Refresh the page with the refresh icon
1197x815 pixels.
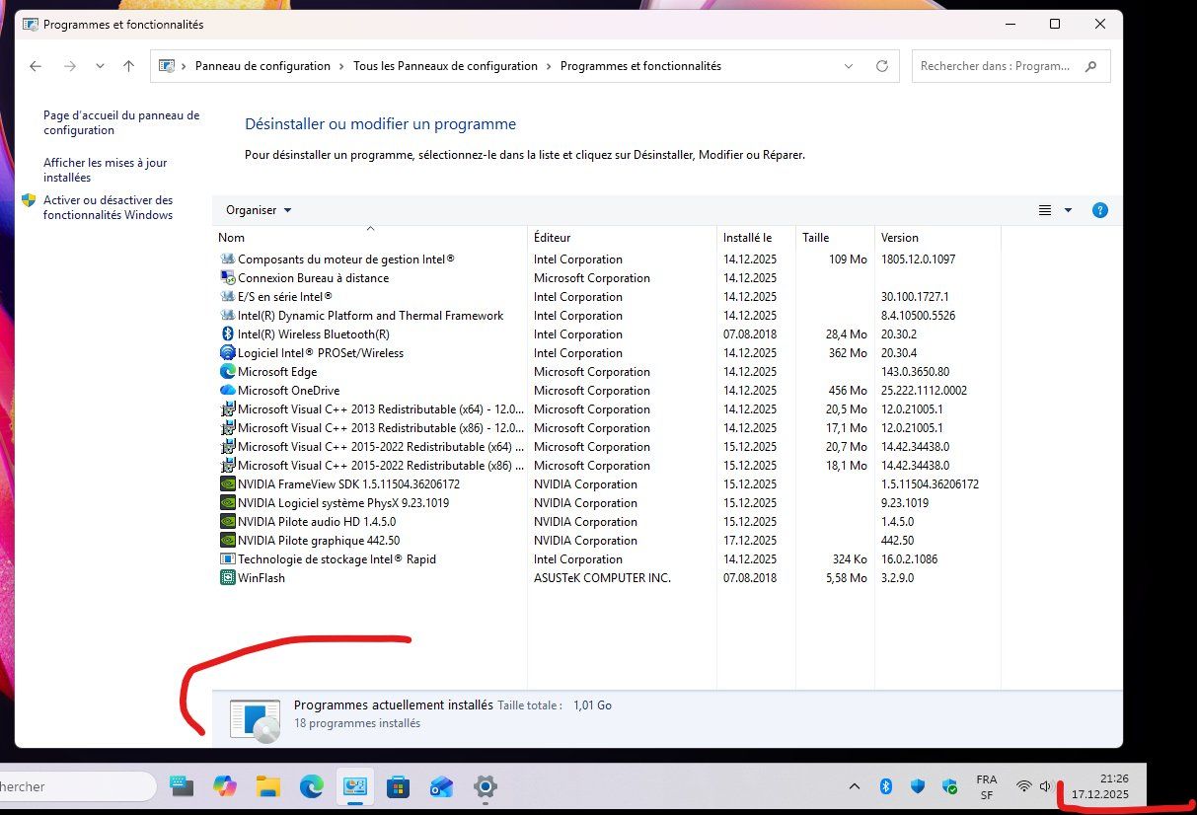coord(881,65)
